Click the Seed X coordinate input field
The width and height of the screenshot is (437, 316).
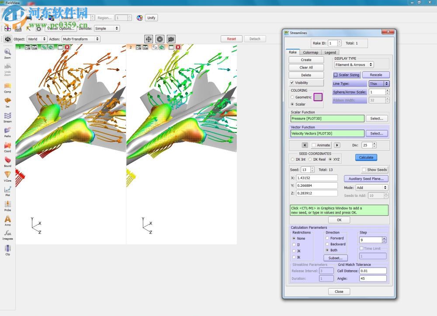[x=316, y=178]
